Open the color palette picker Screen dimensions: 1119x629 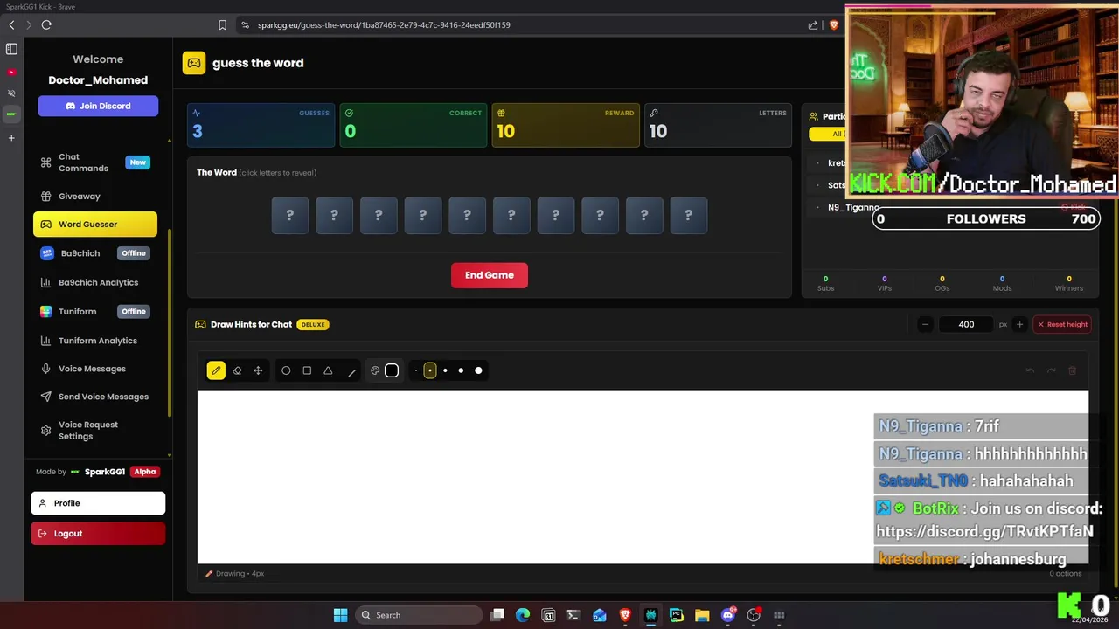tap(375, 370)
